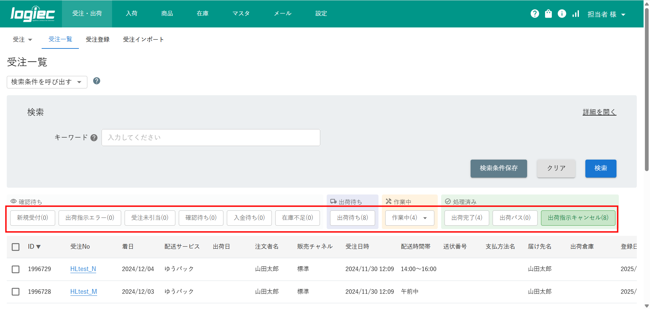Sort by the ID column arrow
The height and width of the screenshot is (309, 650).
tap(38, 247)
